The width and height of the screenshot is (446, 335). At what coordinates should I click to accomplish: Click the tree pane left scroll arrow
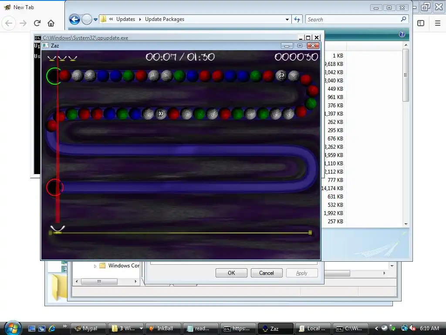(x=77, y=281)
